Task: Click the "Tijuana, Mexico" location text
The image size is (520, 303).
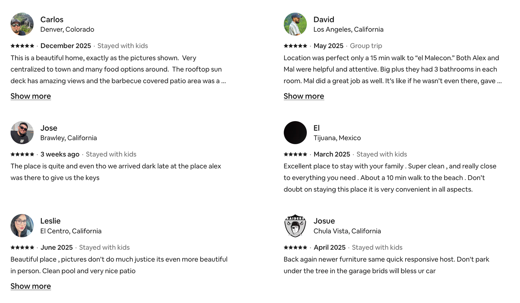Action: pyautogui.click(x=337, y=138)
